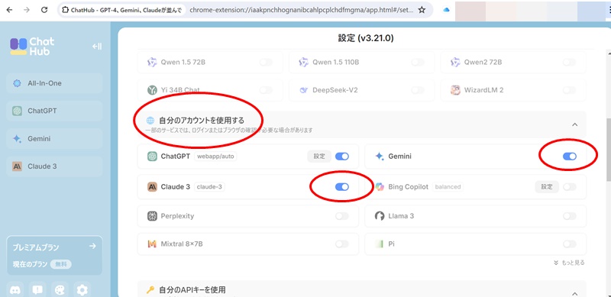
Task: Click the globe icon beside アカウント heading
Action: coord(150,121)
